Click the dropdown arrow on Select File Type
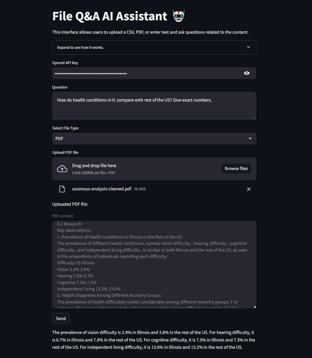The image size is (312, 358). pyautogui.click(x=250, y=138)
